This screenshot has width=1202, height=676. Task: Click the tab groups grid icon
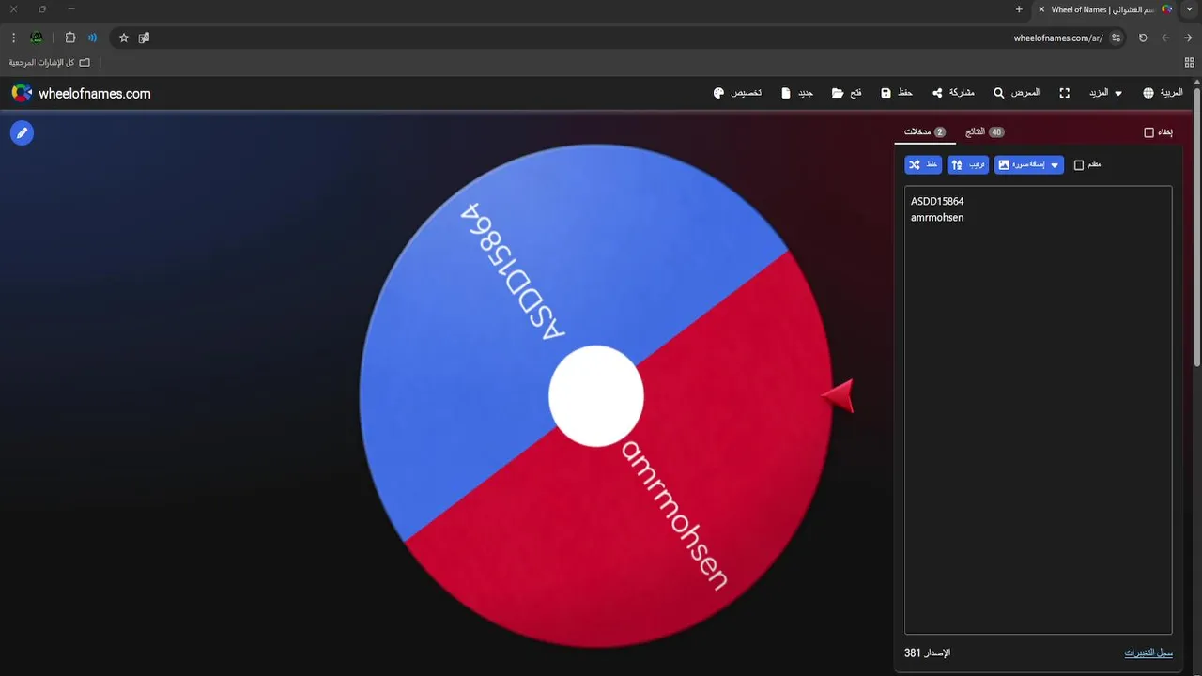[1189, 62]
